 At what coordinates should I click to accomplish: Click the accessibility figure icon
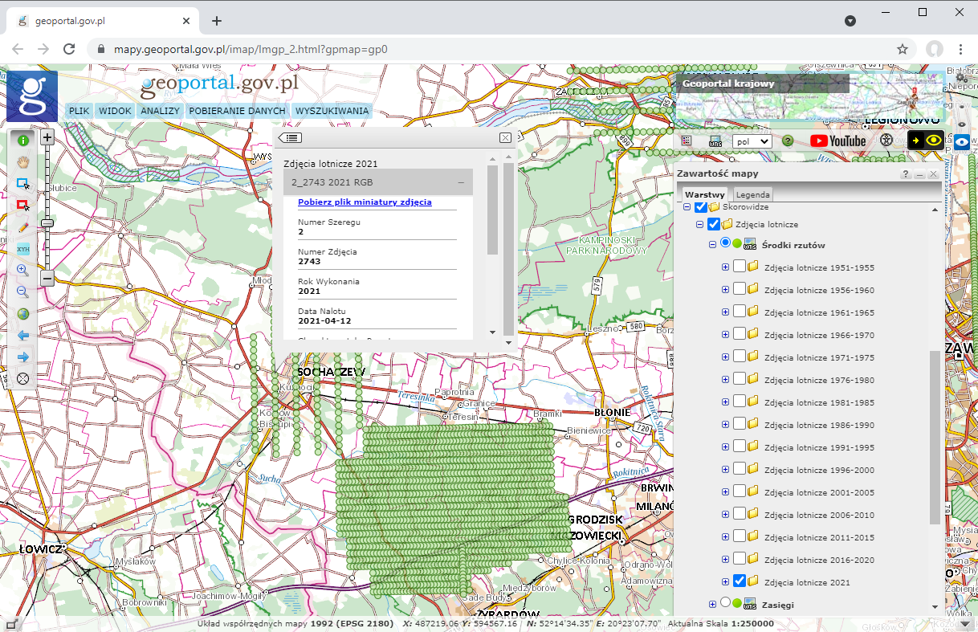coord(886,141)
